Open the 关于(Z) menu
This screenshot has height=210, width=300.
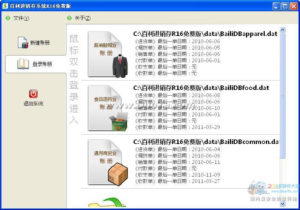(x=82, y=18)
